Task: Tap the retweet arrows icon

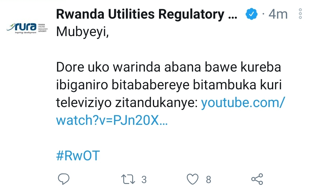Action: click(x=128, y=179)
